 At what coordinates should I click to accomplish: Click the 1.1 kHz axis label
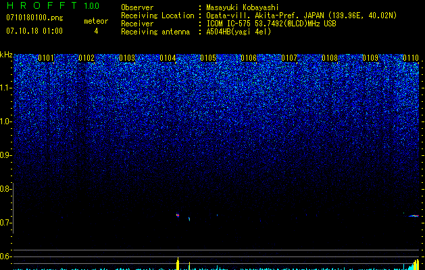pos(6,88)
